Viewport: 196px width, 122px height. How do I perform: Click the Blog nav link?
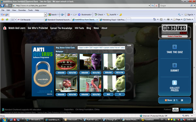click(89, 28)
